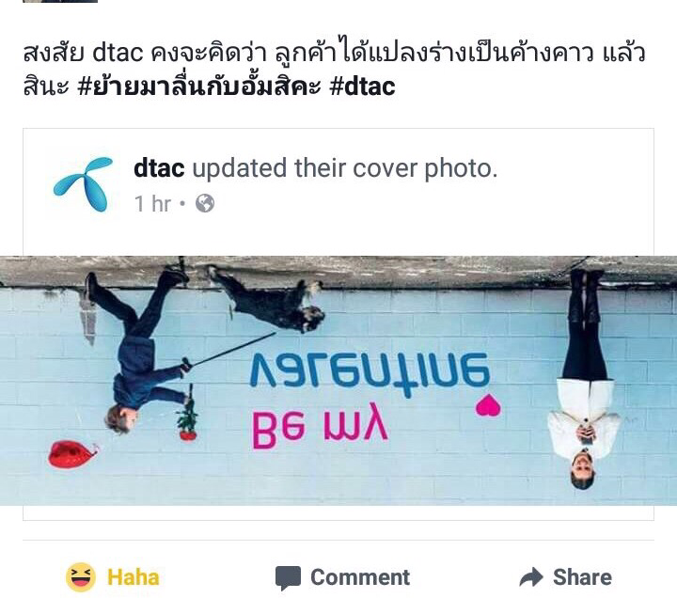Click the 1 hr timestamp
The image size is (677, 598).
152,203
